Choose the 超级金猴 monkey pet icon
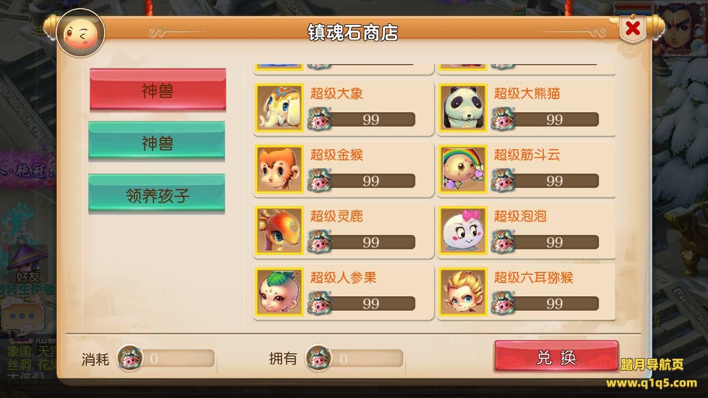 click(x=279, y=169)
